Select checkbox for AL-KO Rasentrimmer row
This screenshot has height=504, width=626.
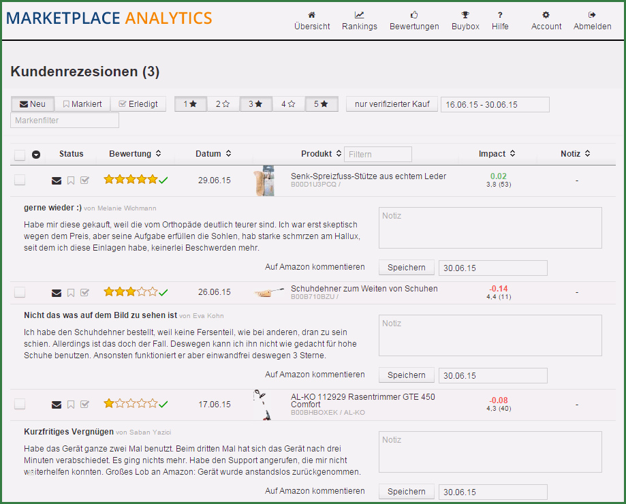tap(20, 404)
